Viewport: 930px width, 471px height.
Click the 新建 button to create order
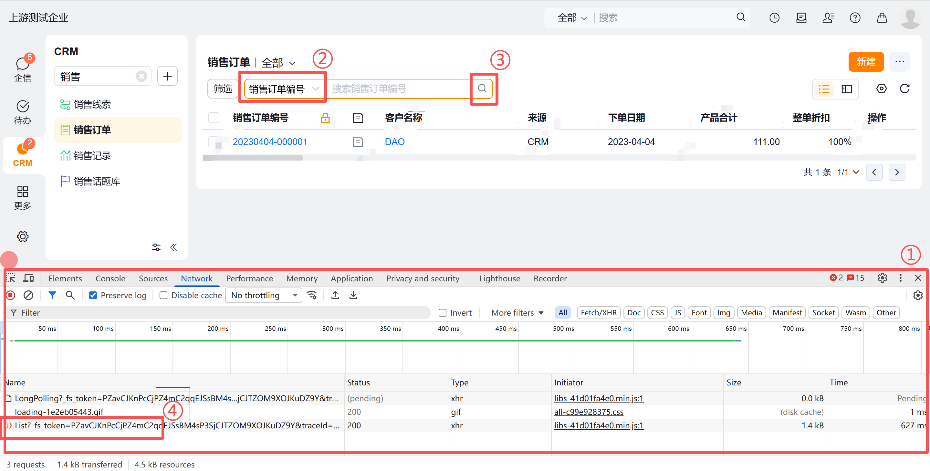click(x=866, y=62)
